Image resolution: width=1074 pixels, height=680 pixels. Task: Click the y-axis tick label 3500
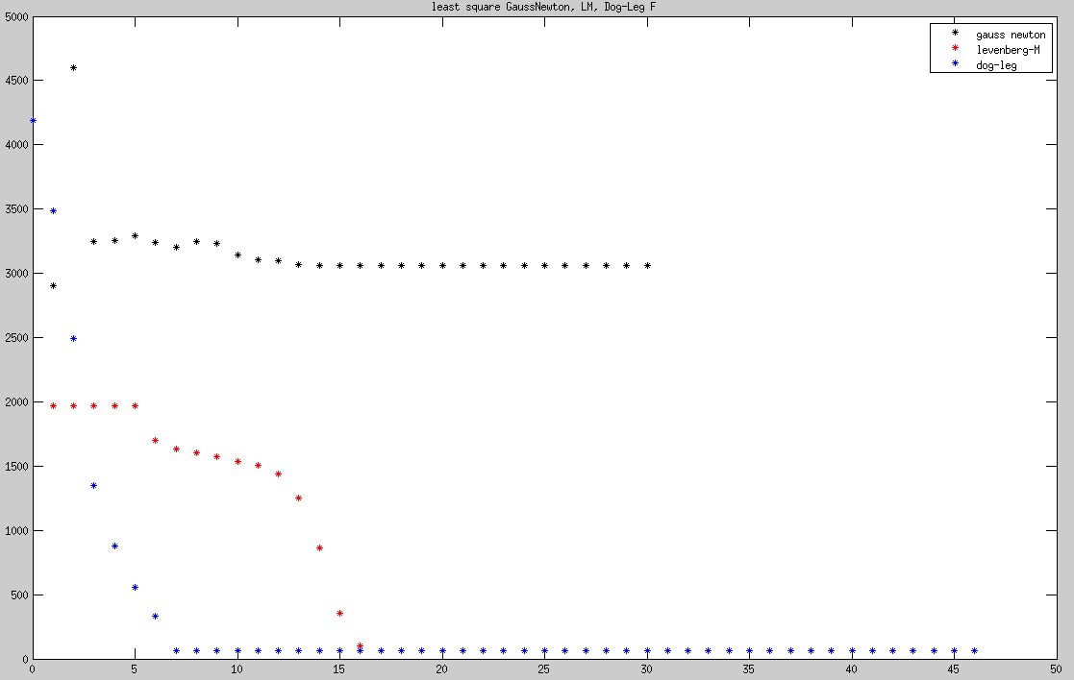(16, 209)
